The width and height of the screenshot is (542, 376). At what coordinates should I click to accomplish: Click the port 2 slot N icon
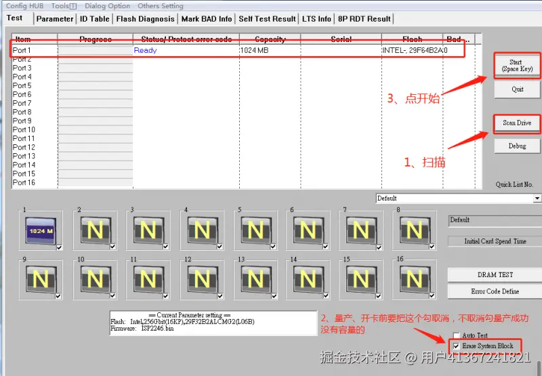(96, 230)
